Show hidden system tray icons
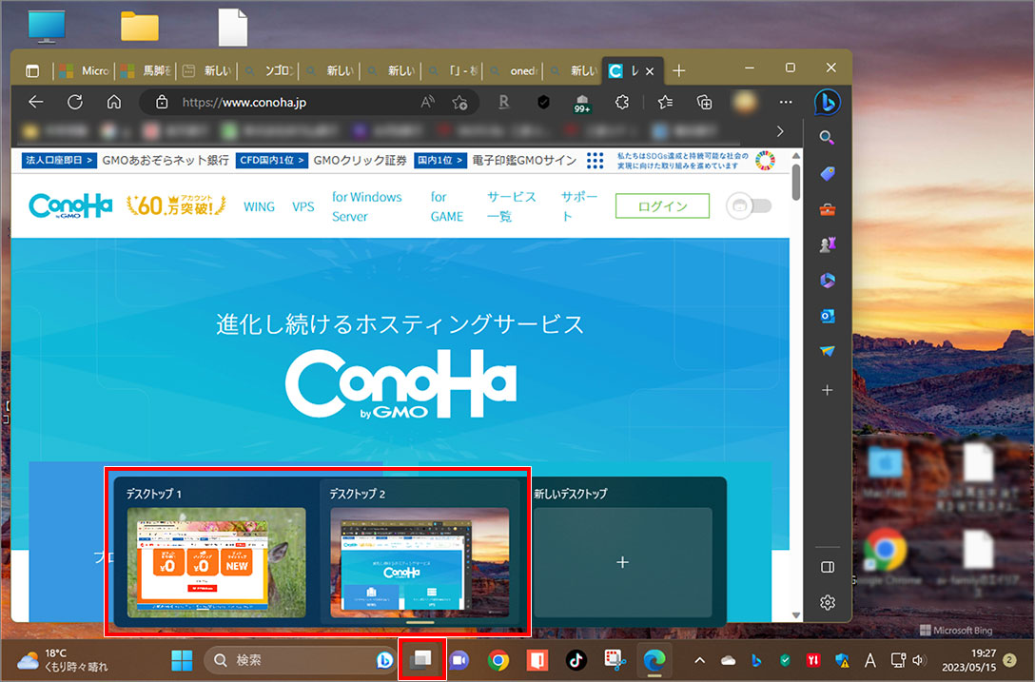Image resolution: width=1035 pixels, height=682 pixels. click(x=700, y=660)
